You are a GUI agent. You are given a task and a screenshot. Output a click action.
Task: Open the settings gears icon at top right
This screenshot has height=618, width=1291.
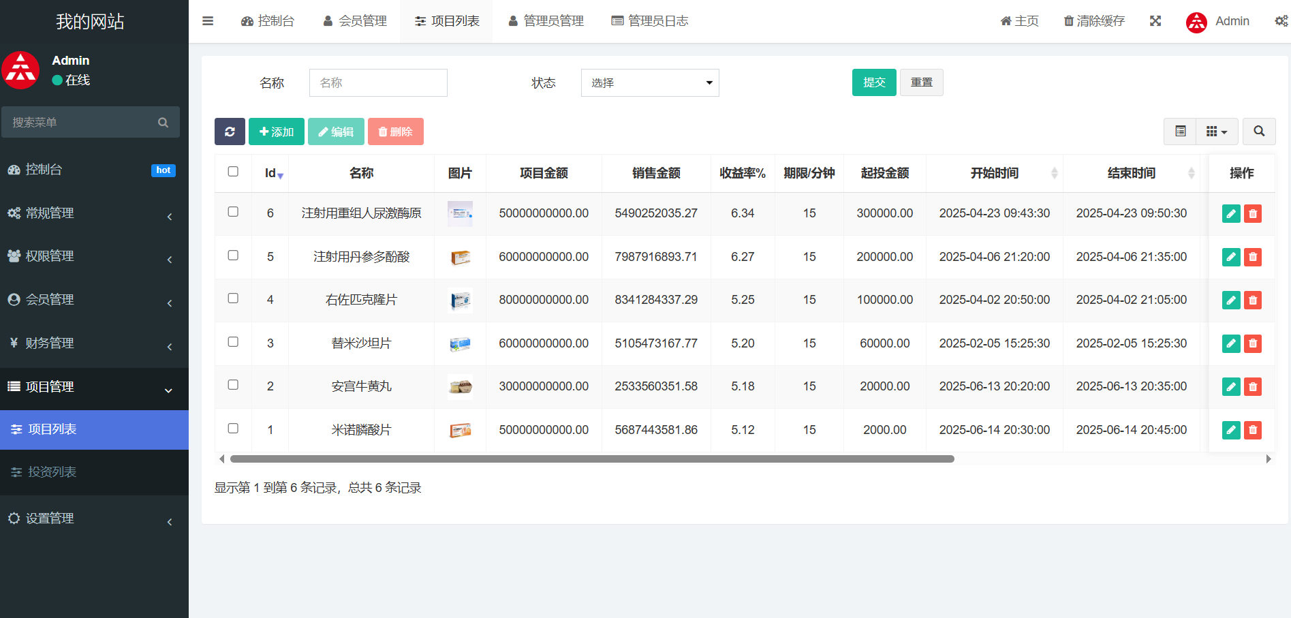click(x=1280, y=21)
